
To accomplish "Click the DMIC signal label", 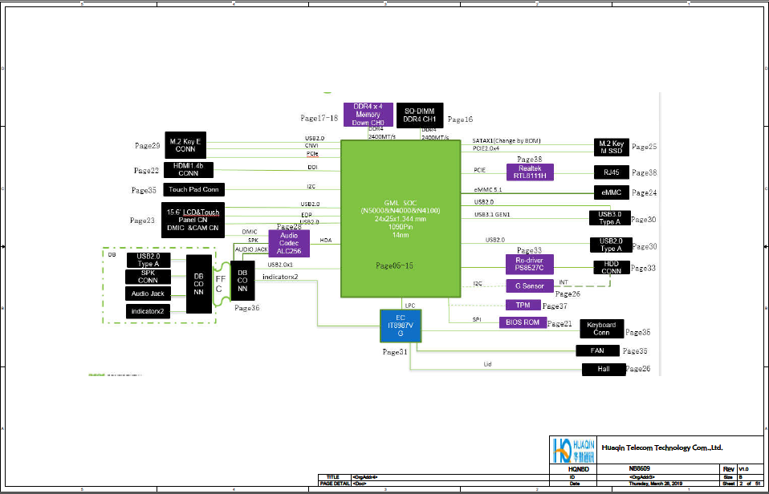I will tap(250, 232).
